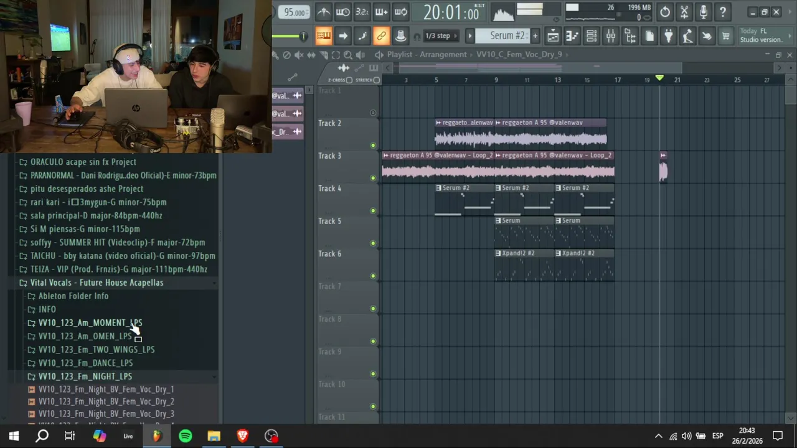
Task: Toggle multilink to controllers button
Action: (x=381, y=36)
